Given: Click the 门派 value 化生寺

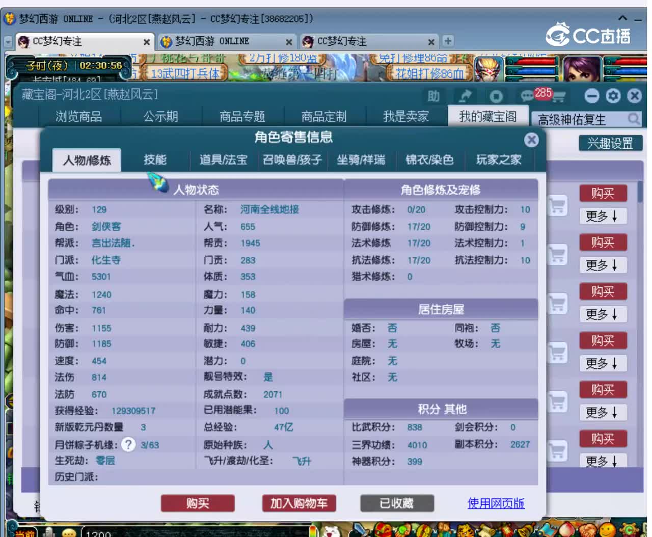Looking at the screenshot, I should pos(106,260).
